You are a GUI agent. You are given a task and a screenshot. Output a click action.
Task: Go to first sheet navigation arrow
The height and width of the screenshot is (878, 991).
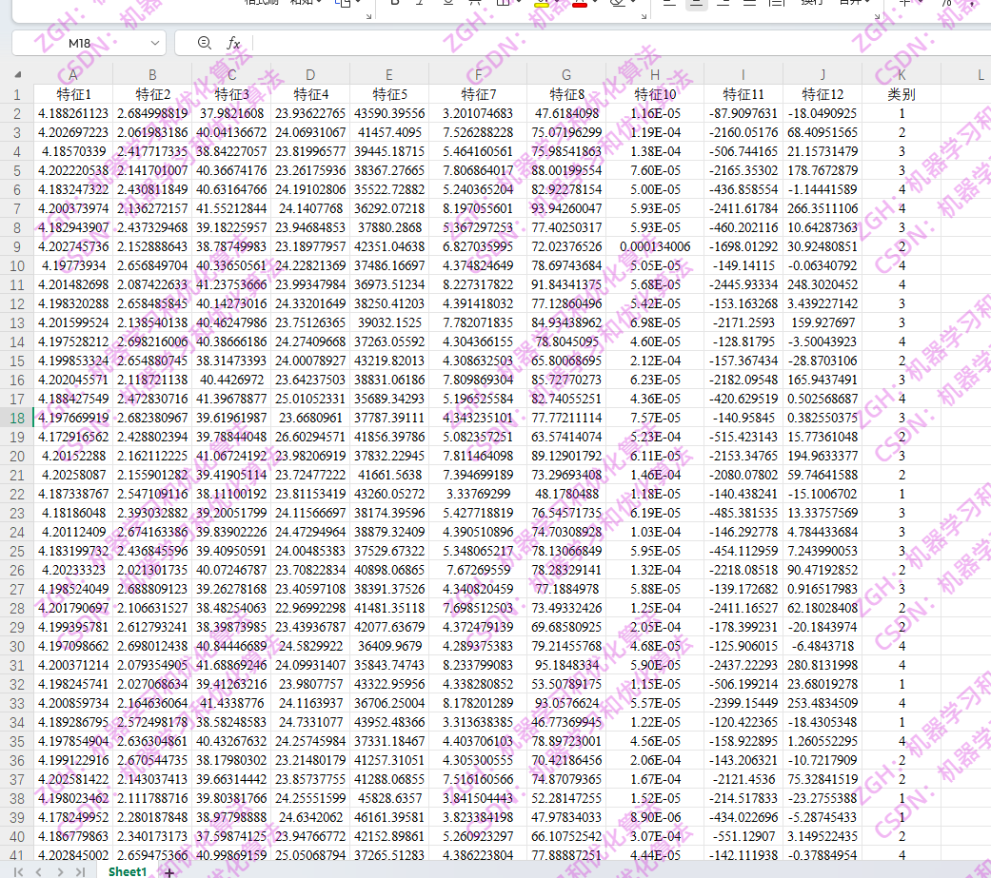[18, 871]
